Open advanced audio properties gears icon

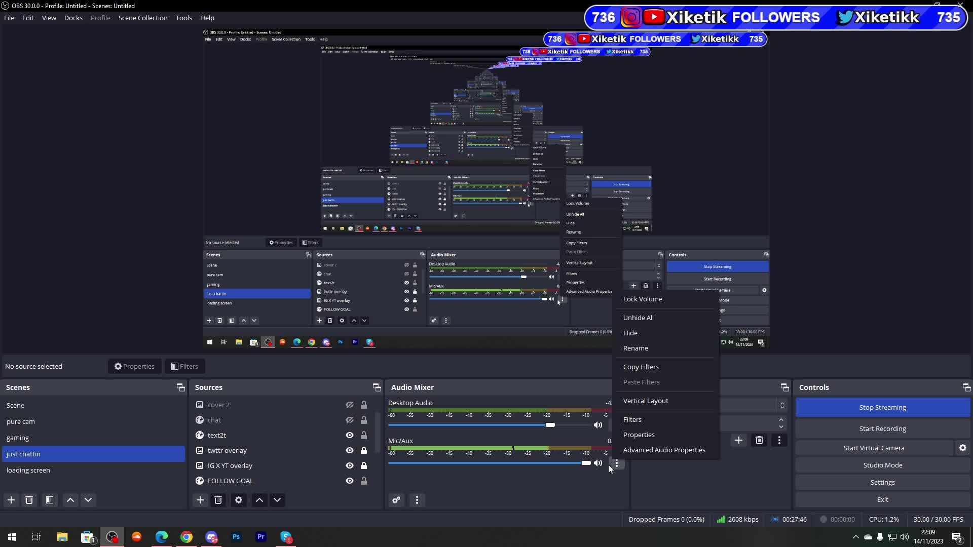click(x=396, y=500)
